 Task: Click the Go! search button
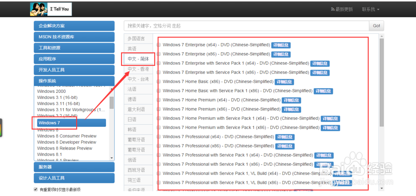pos(376,26)
